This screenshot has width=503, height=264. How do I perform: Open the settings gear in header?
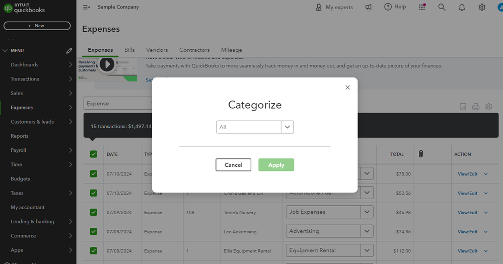click(x=482, y=7)
